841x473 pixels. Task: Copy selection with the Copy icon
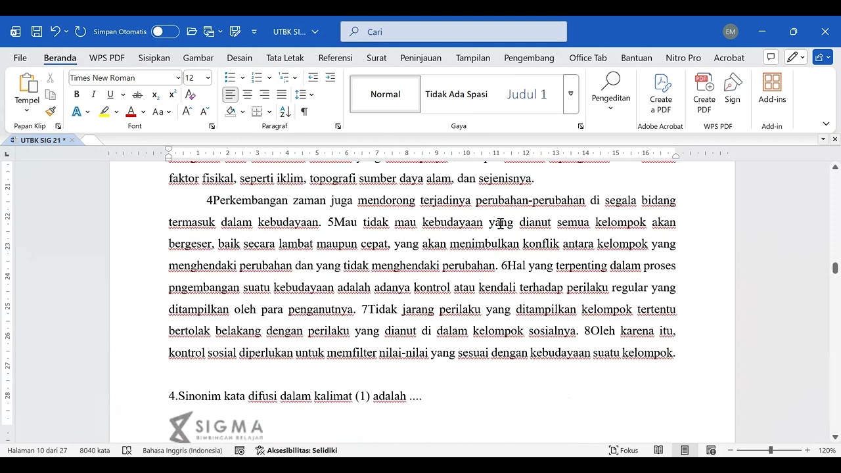(x=50, y=95)
